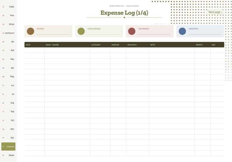
Task: Open the Nov tab
Action: pyautogui.click(x=8, y=129)
